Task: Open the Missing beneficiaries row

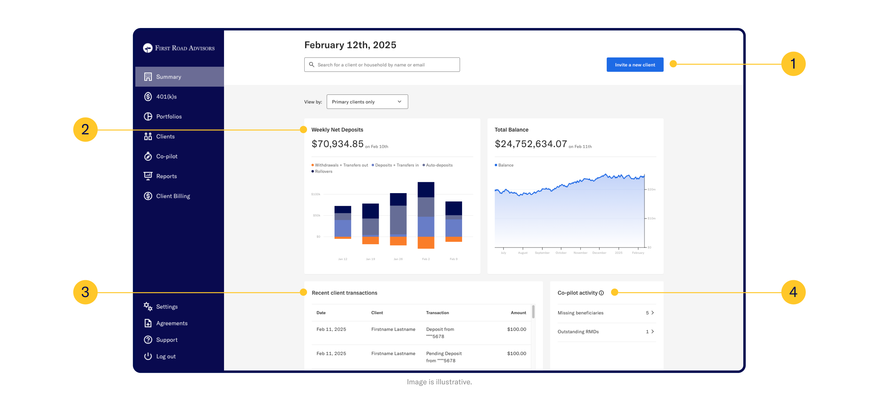Action: [x=606, y=313]
